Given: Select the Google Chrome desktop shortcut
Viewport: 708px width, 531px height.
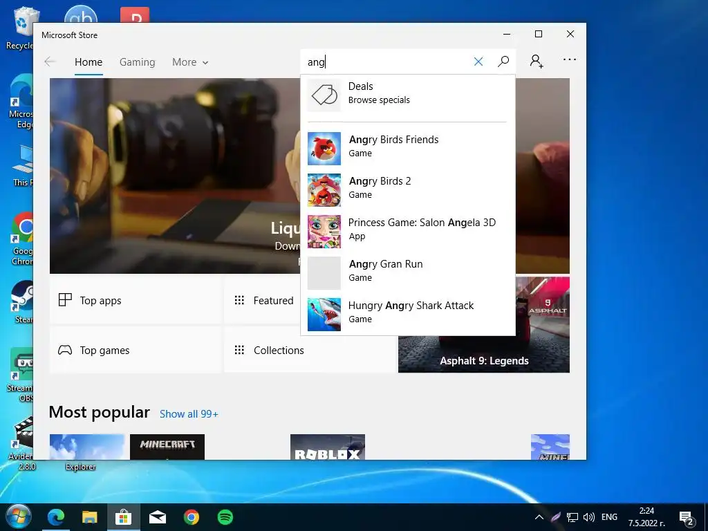Looking at the screenshot, I should [21, 239].
